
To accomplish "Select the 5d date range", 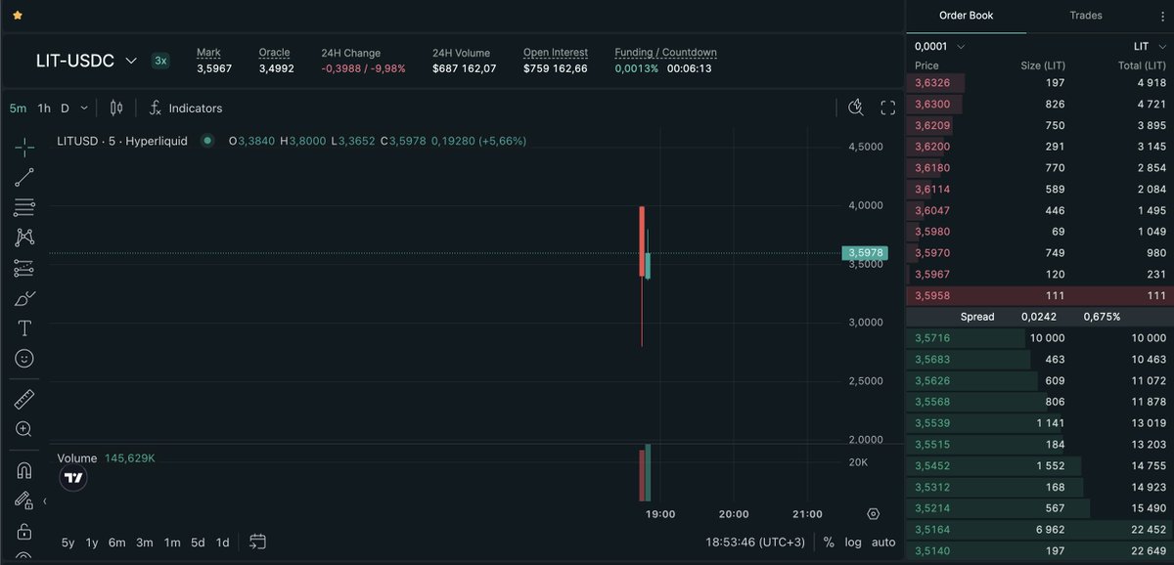I will pos(198,542).
